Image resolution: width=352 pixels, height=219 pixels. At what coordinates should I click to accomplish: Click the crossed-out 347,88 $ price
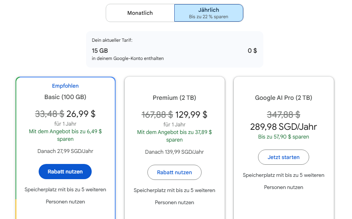283,114
